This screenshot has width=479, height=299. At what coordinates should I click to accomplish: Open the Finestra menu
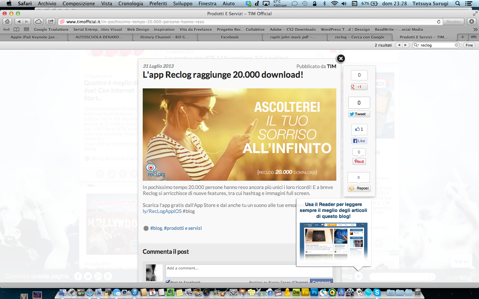pos(207,4)
